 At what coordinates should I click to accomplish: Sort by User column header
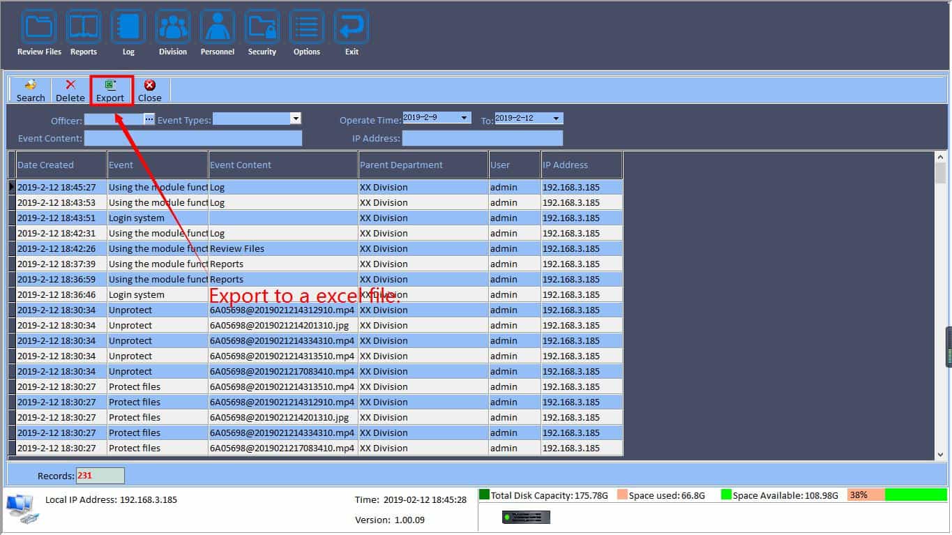pyautogui.click(x=515, y=165)
